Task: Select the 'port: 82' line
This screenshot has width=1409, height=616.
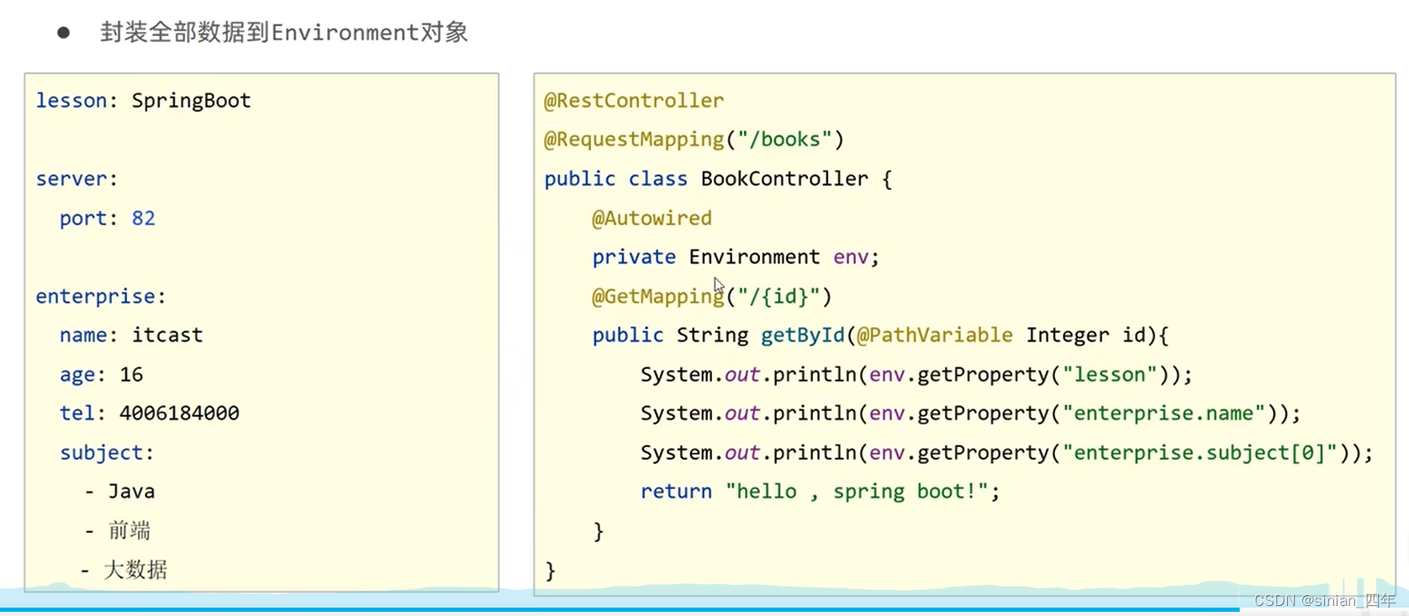Action: point(107,218)
